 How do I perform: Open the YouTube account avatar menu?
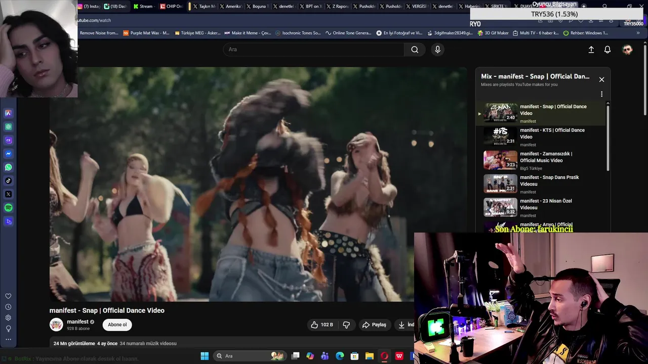pos(627,50)
